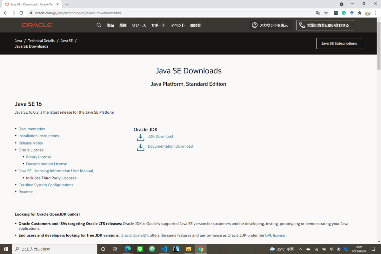Open the Documentation link

click(x=32, y=129)
